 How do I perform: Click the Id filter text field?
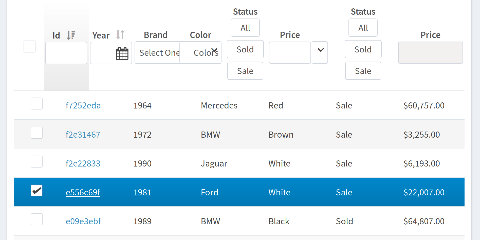(x=66, y=53)
